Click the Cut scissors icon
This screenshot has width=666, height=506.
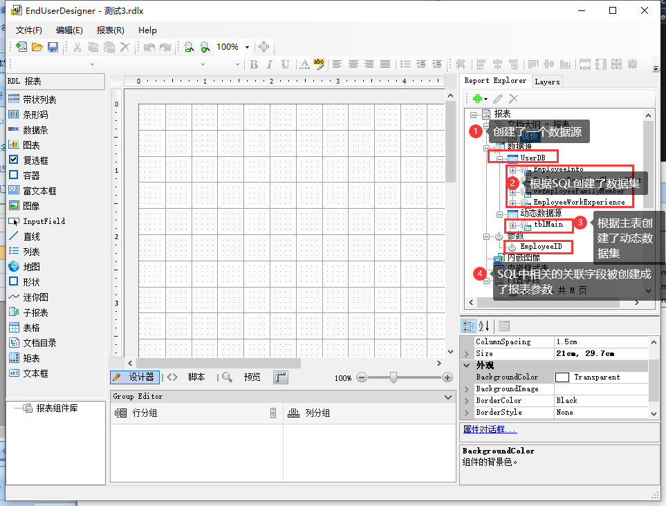point(77,47)
